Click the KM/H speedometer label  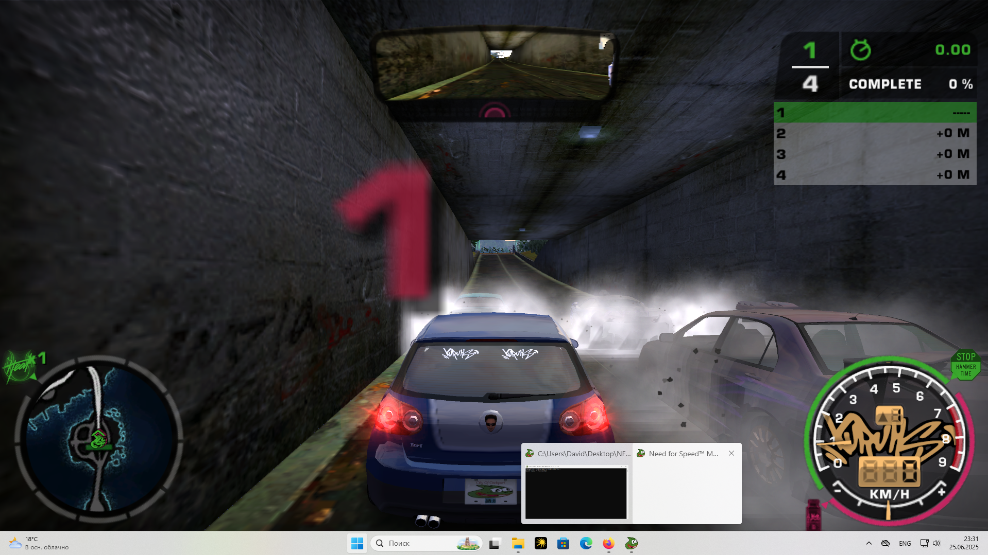[x=889, y=494]
